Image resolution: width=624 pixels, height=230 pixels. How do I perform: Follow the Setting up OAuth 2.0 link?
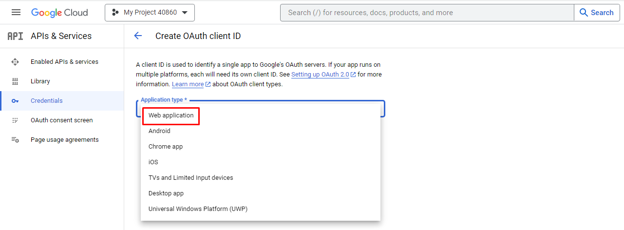(x=320, y=75)
